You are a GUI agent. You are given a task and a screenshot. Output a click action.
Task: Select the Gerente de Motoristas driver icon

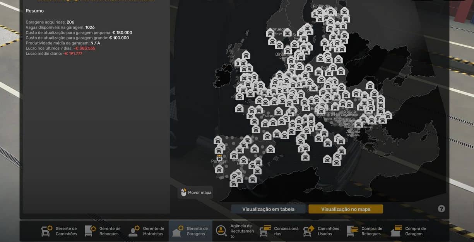point(133,231)
